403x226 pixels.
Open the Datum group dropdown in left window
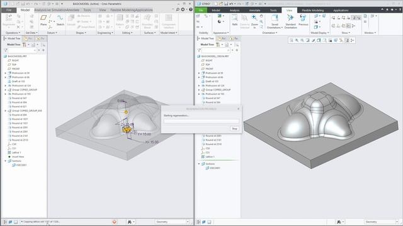52,33
